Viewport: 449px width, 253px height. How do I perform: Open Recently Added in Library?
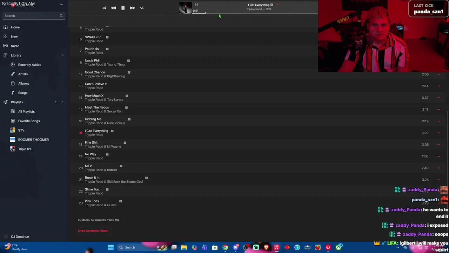29,65
